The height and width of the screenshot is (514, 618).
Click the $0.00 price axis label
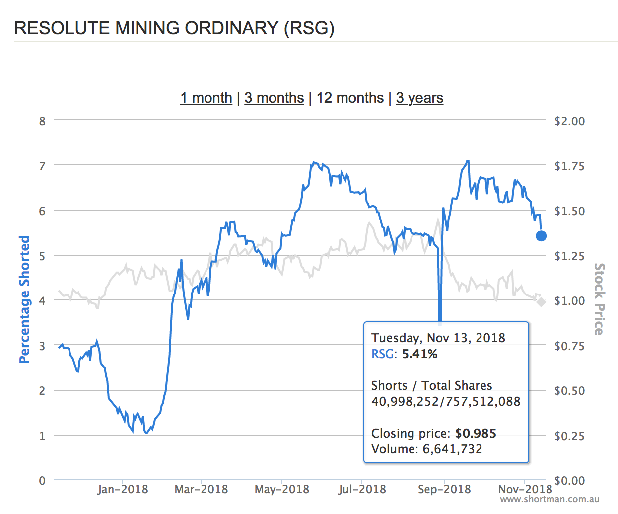click(x=569, y=480)
